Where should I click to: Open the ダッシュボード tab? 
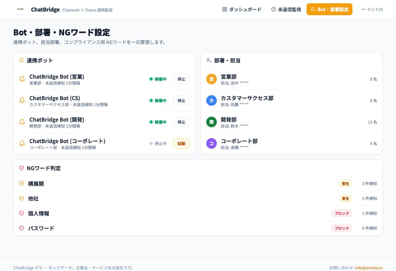tap(242, 9)
